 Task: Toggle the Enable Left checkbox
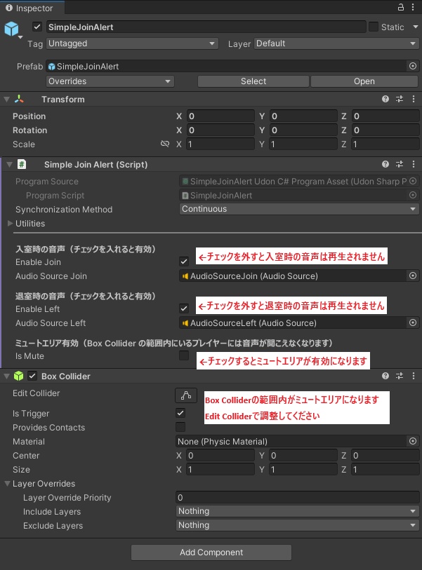pos(184,308)
